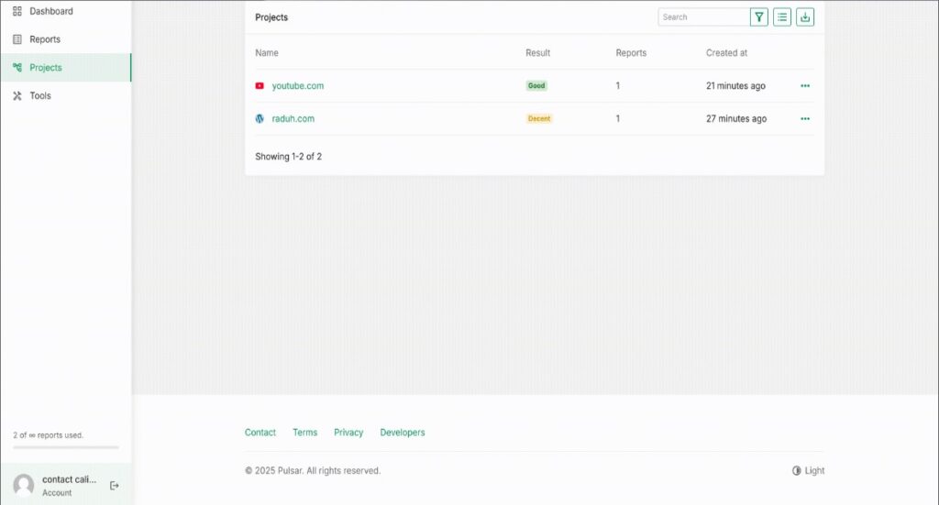939x505 pixels.
Task: Click the logout icon beside account
Action: (115, 486)
